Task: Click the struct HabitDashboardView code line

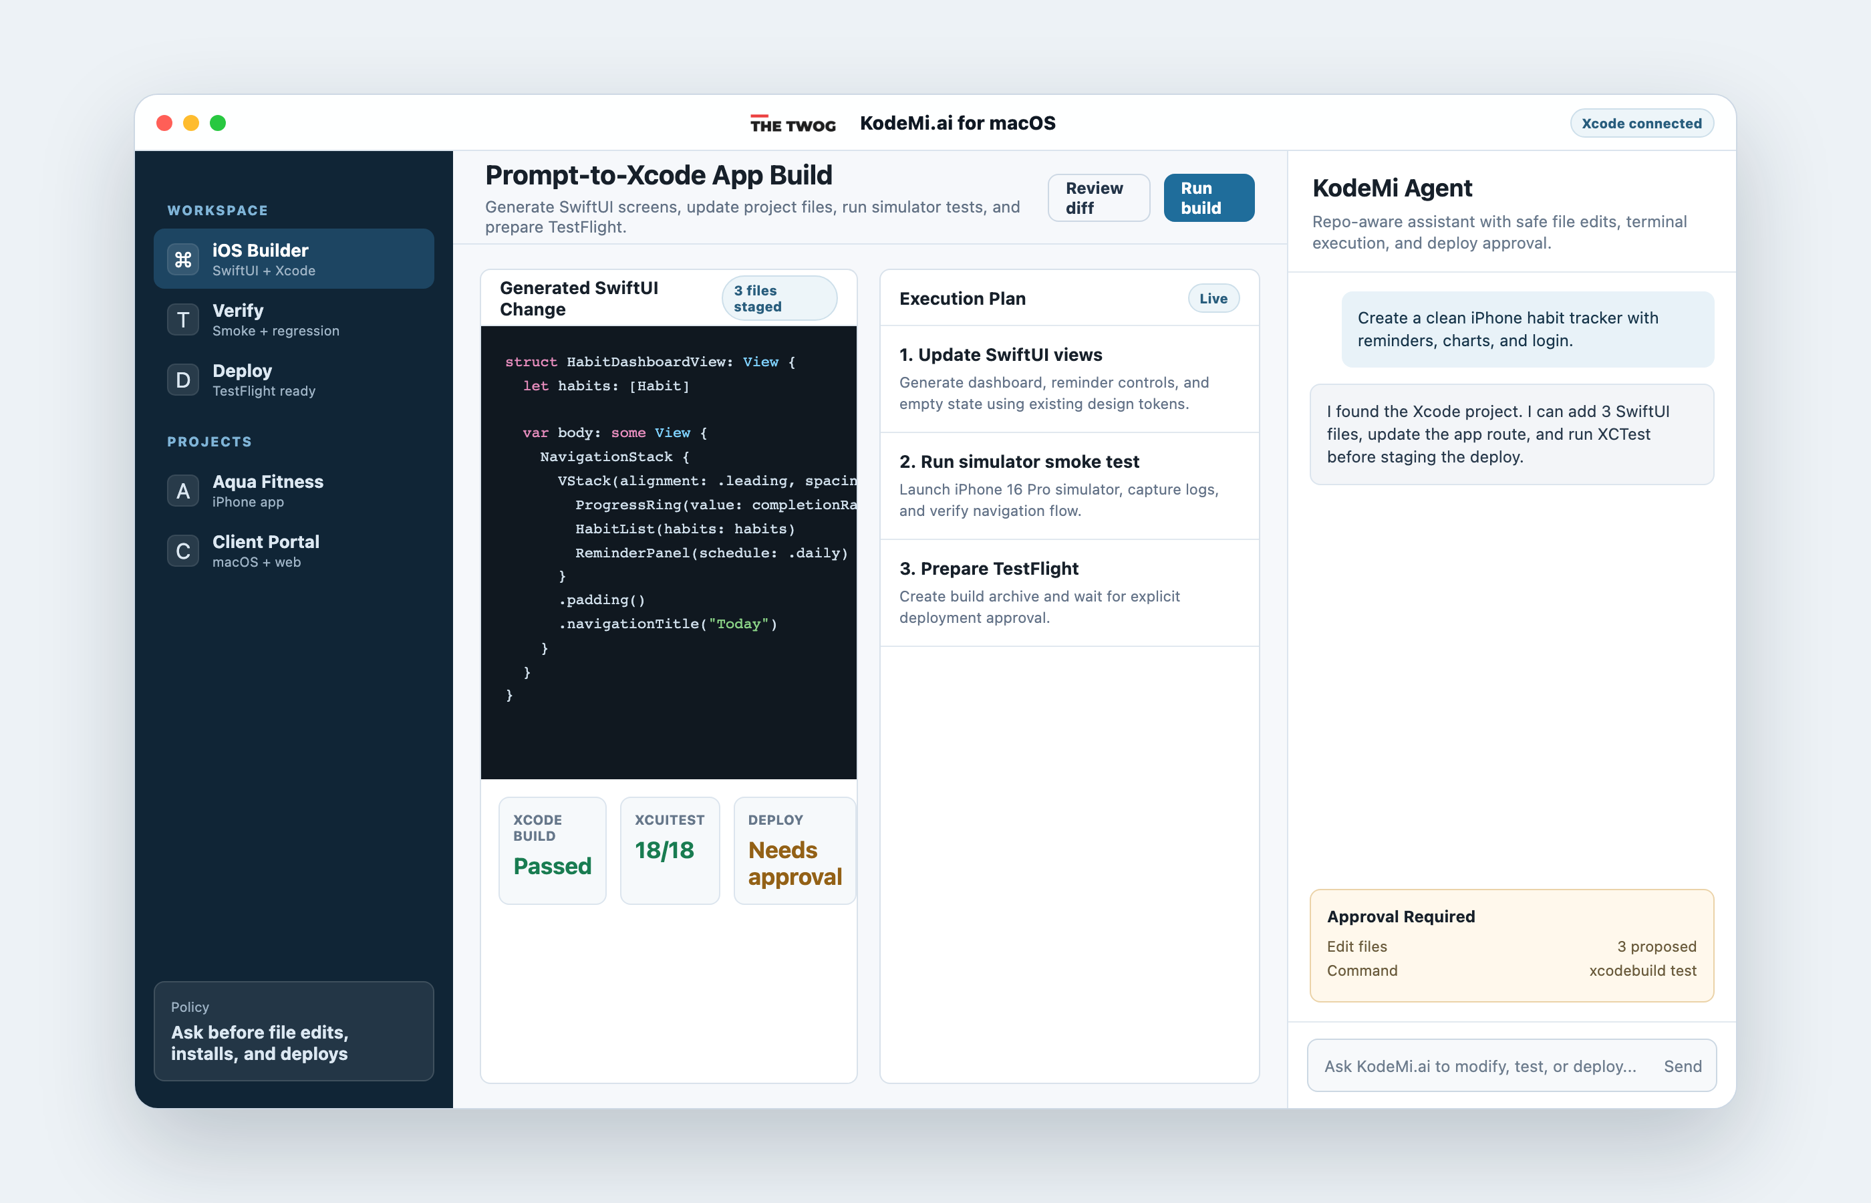Action: [650, 362]
